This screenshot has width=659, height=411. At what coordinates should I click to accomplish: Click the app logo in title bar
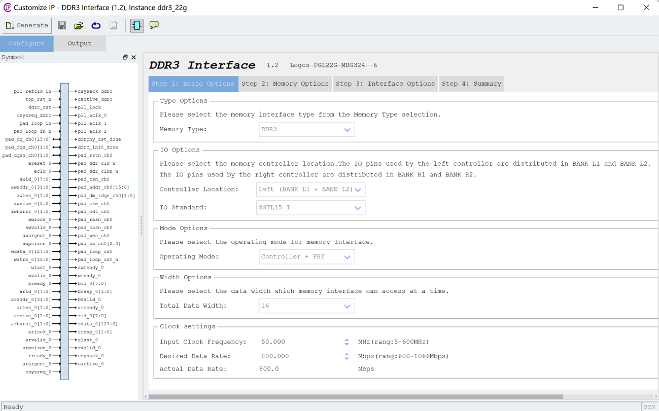(x=7, y=8)
